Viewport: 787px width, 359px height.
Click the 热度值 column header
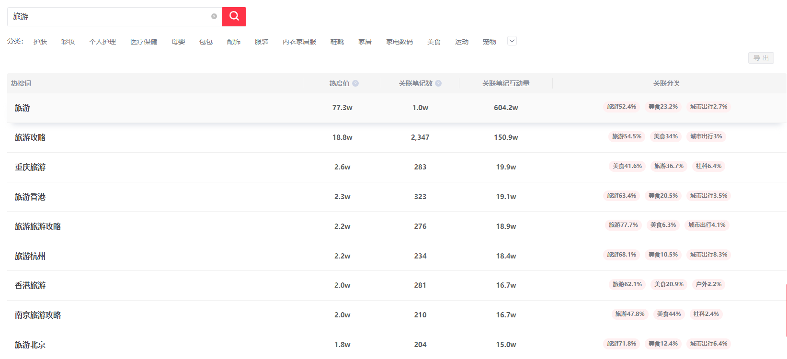339,83
